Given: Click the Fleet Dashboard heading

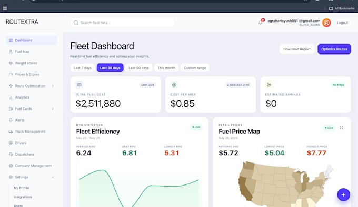Looking at the screenshot, I should click(x=102, y=46).
